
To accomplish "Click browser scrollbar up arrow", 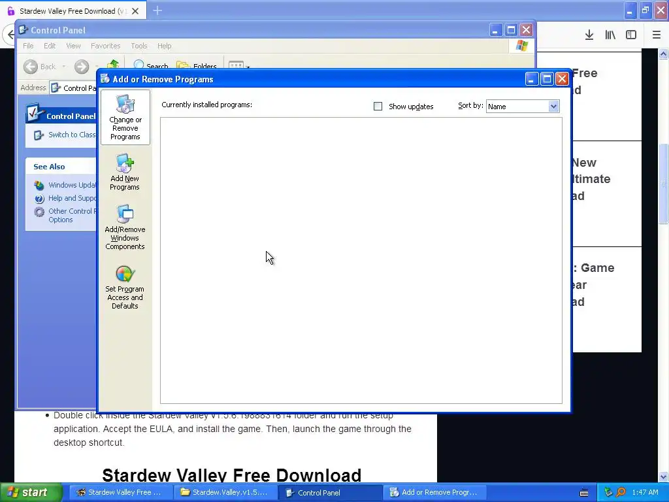I will click(x=664, y=54).
